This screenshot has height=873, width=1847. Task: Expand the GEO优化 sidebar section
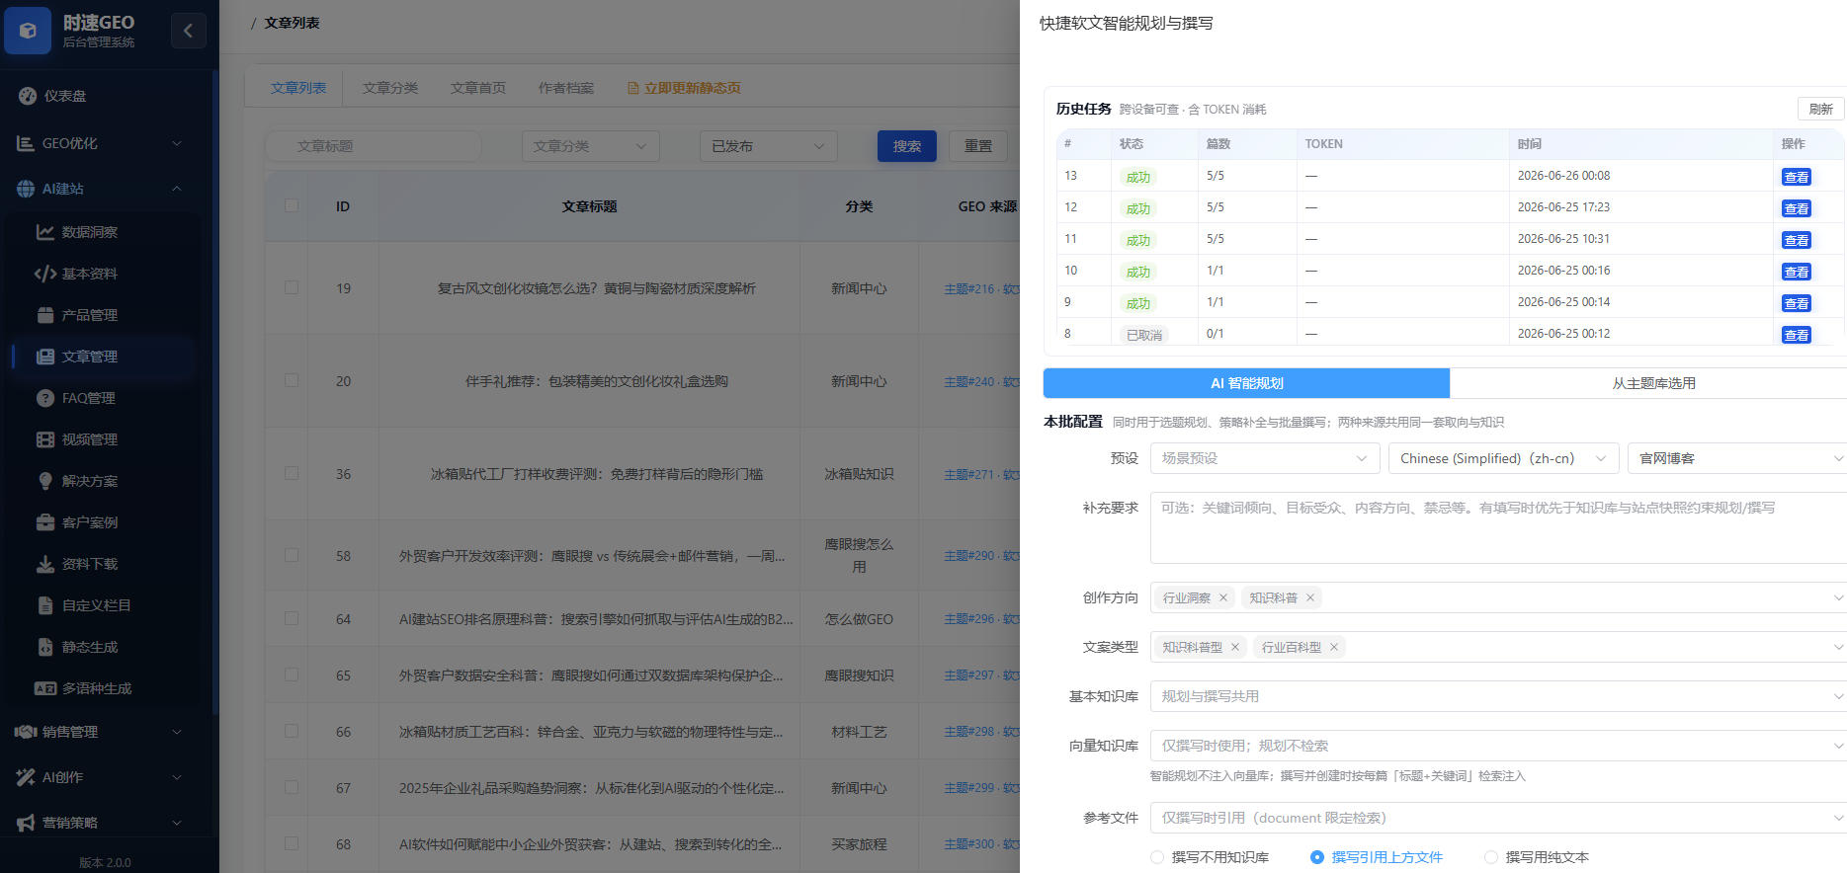click(x=177, y=143)
